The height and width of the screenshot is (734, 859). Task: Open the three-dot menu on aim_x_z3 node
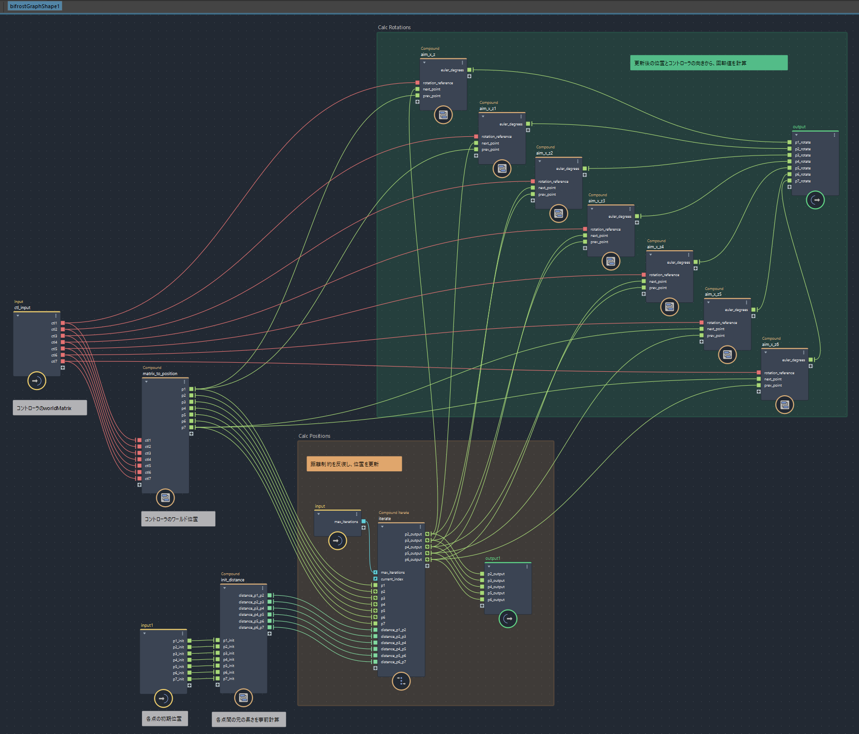click(630, 209)
